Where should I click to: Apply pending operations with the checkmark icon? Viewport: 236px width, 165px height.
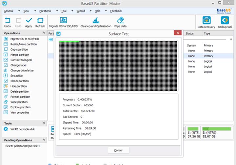pyautogui.click(x=29, y=22)
